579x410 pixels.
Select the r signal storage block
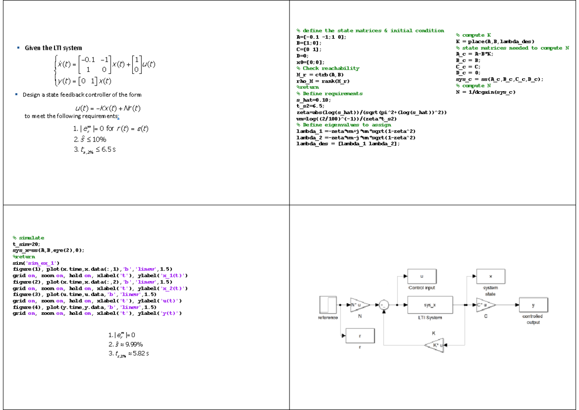pos(359,336)
